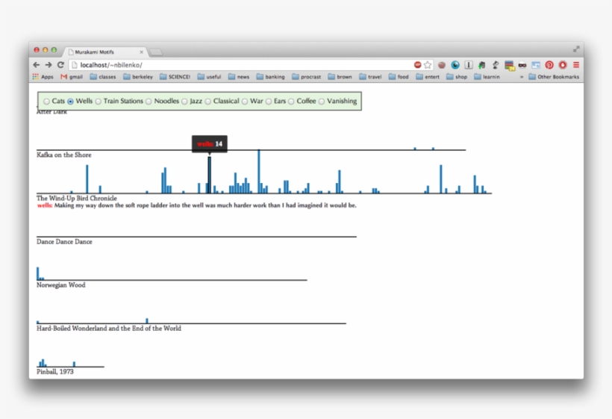
Task: Open the Other Bookmarks folder
Action: coord(554,77)
